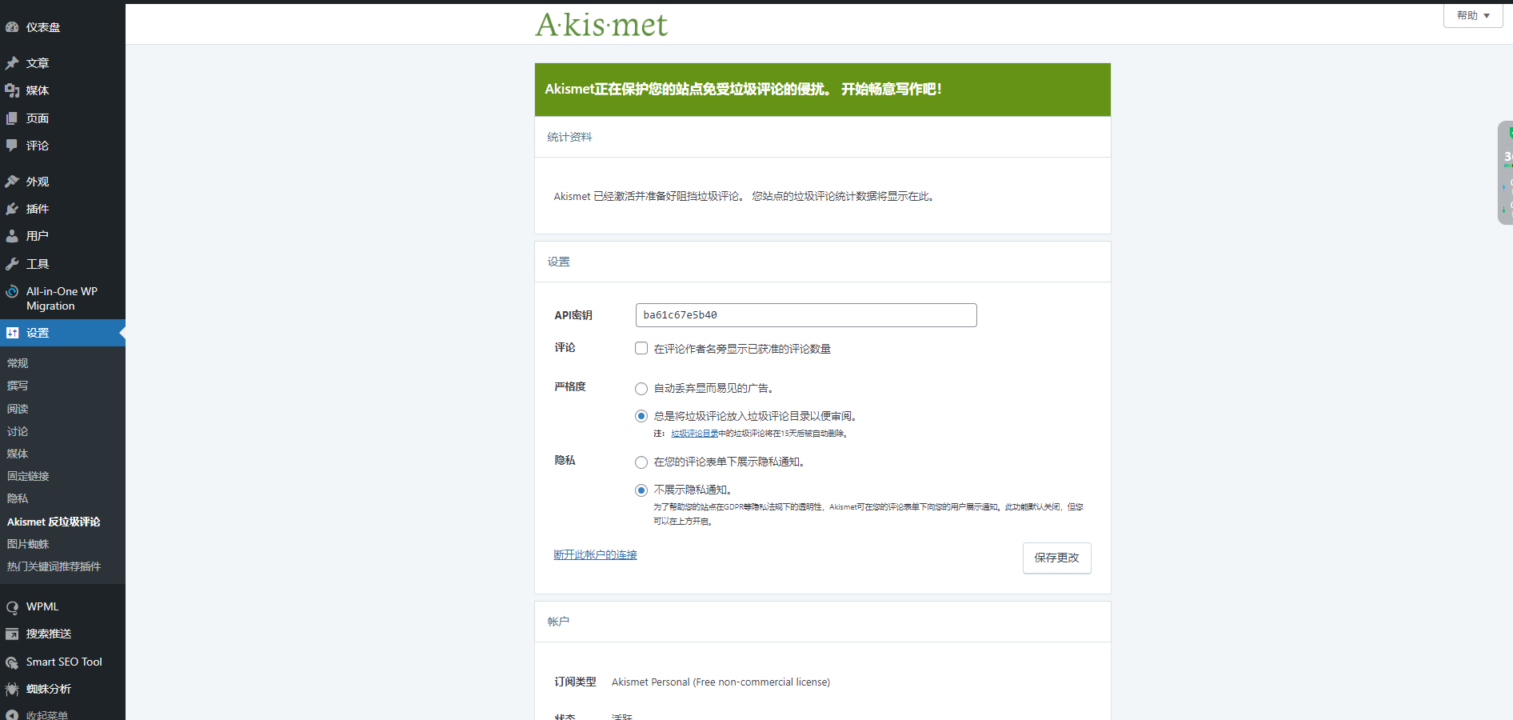Click the 蜘蛛分析 spider icon
This screenshot has height=720, width=1513.
[x=12, y=689]
